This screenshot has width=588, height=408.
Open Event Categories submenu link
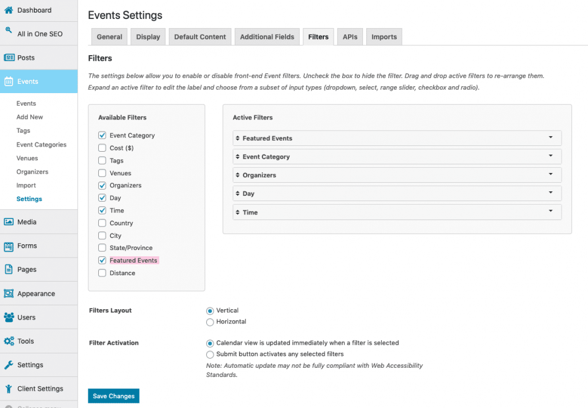[x=41, y=144]
